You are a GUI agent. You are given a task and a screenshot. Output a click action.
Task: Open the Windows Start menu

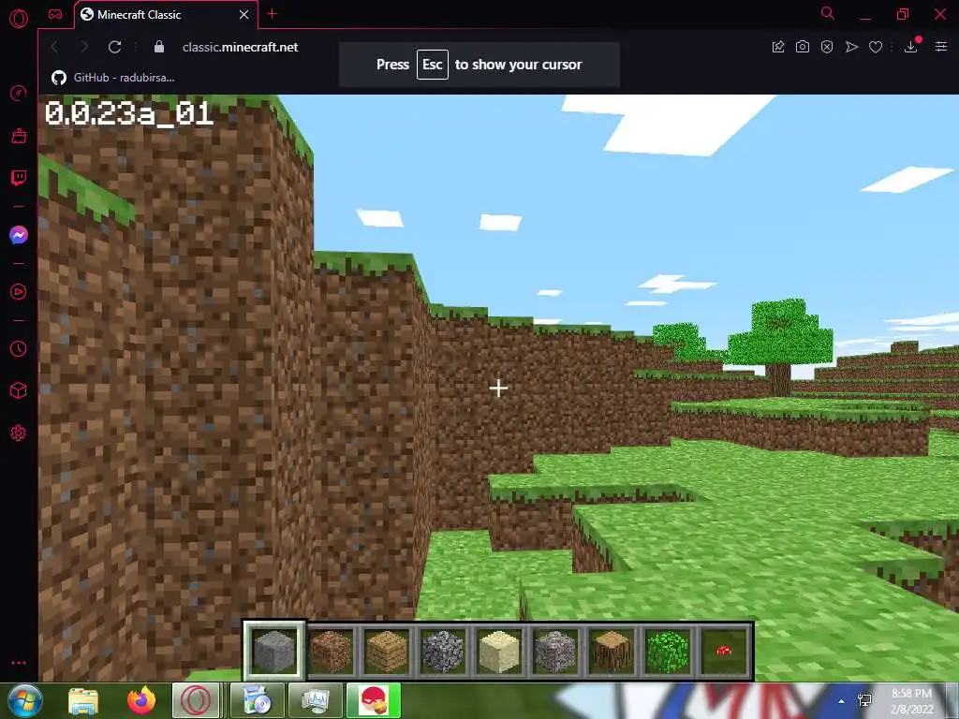click(x=25, y=700)
